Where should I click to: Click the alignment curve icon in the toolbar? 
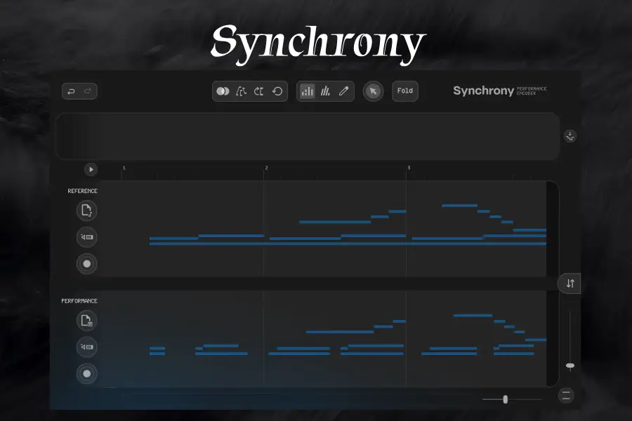(x=241, y=91)
